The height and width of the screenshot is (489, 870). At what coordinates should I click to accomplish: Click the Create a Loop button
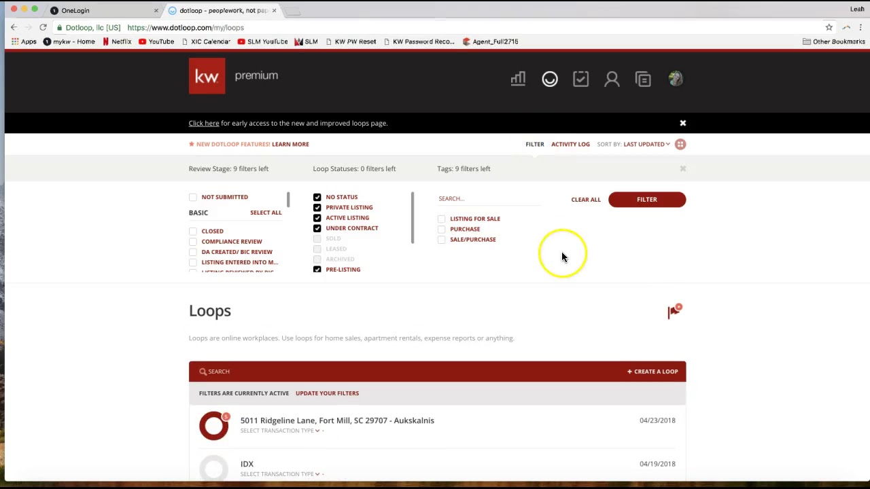652,372
